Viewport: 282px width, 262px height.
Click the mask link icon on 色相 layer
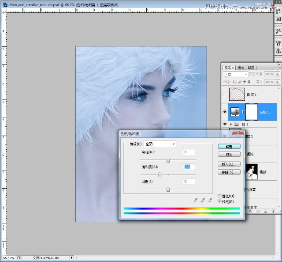click(x=243, y=112)
